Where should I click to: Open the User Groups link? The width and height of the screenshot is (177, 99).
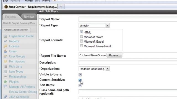[17, 56]
